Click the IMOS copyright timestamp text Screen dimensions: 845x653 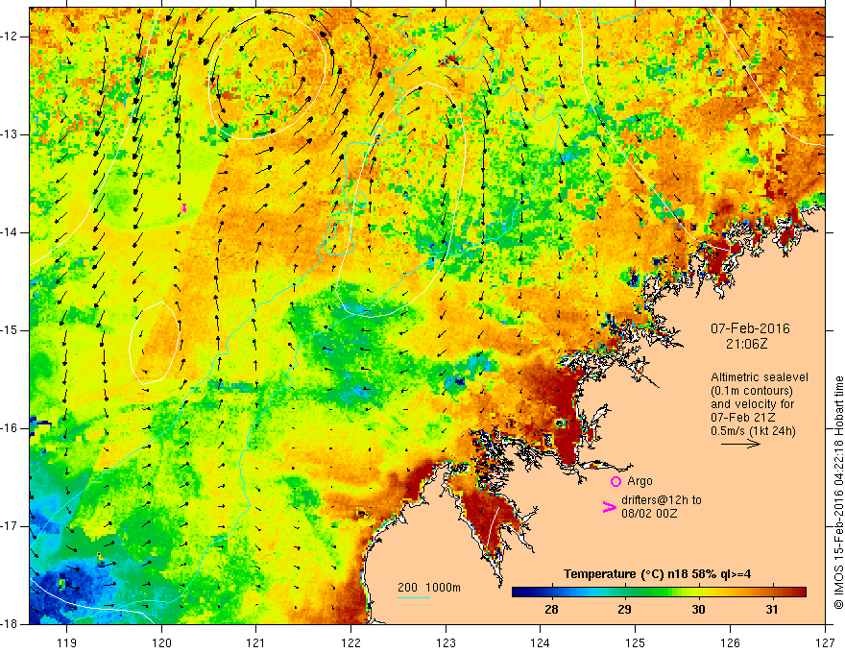pos(838,493)
